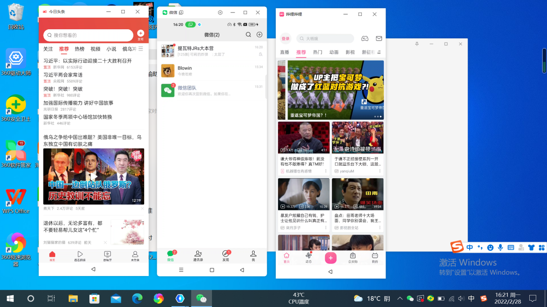Viewport: 547px width, 307px height.
Task: Open File Explorer from the taskbar
Action: point(73,298)
